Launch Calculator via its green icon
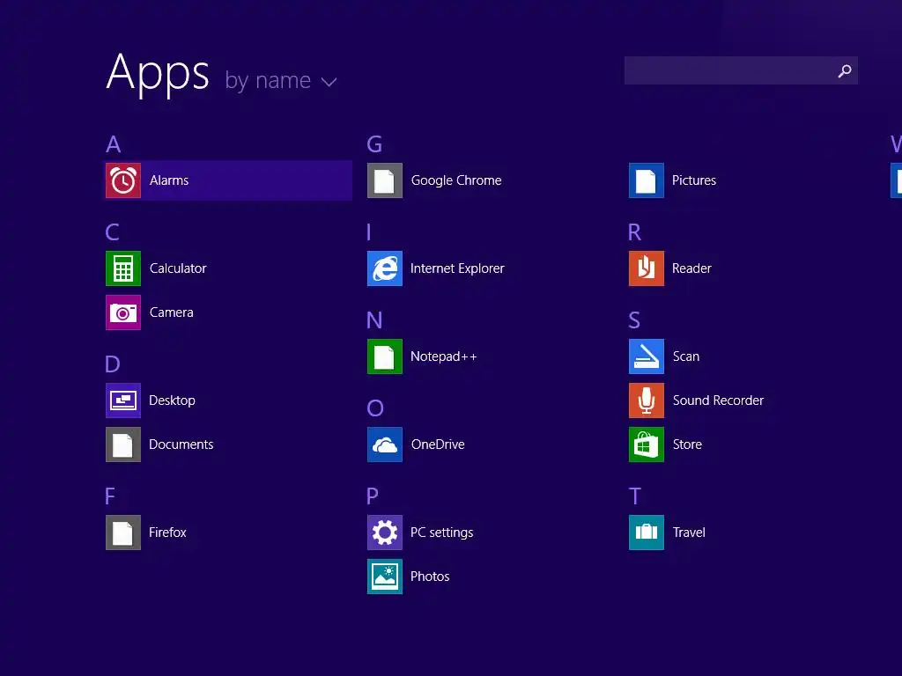Viewport: 902px width, 676px height. (x=123, y=268)
